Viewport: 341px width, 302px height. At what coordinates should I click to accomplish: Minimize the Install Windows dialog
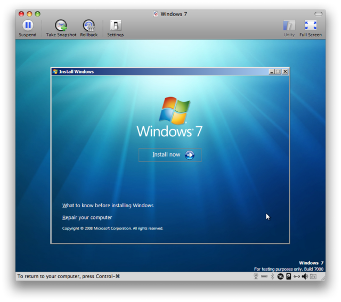pyautogui.click(x=271, y=71)
